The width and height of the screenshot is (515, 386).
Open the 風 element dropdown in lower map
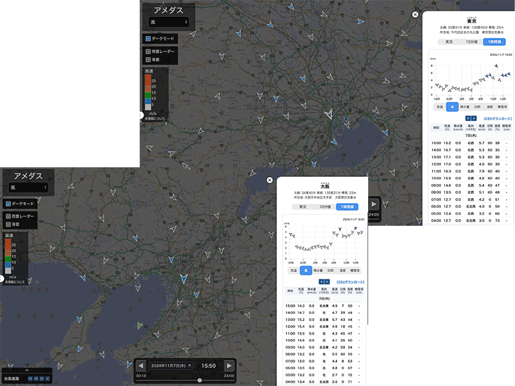28,187
